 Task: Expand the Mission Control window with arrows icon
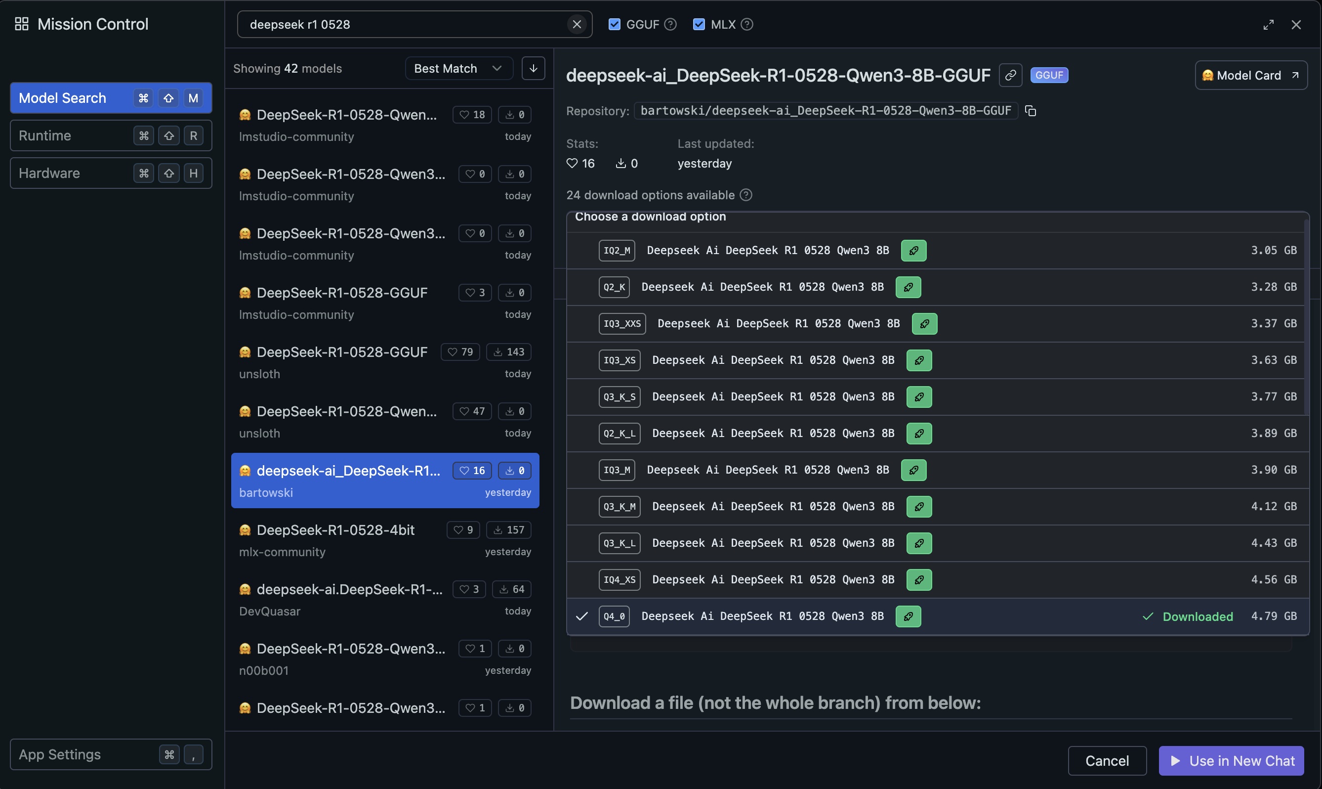click(x=1268, y=25)
